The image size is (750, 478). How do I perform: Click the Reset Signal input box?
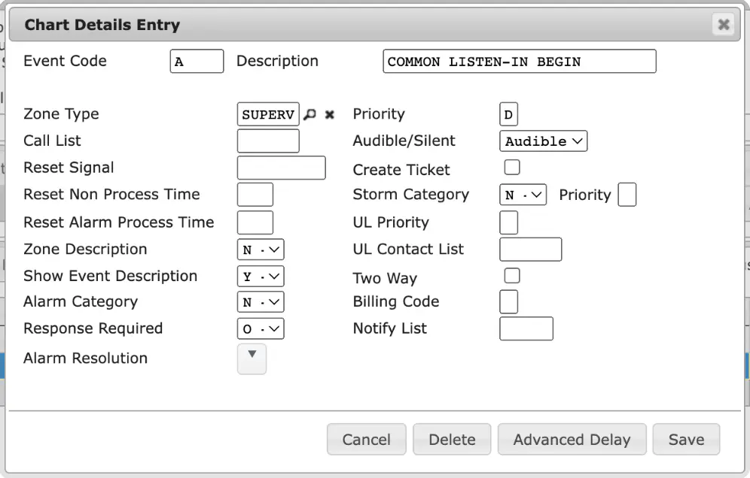coord(282,168)
